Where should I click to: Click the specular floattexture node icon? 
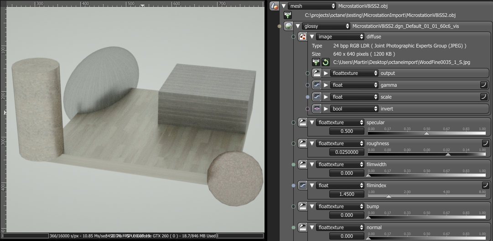tap(303, 122)
